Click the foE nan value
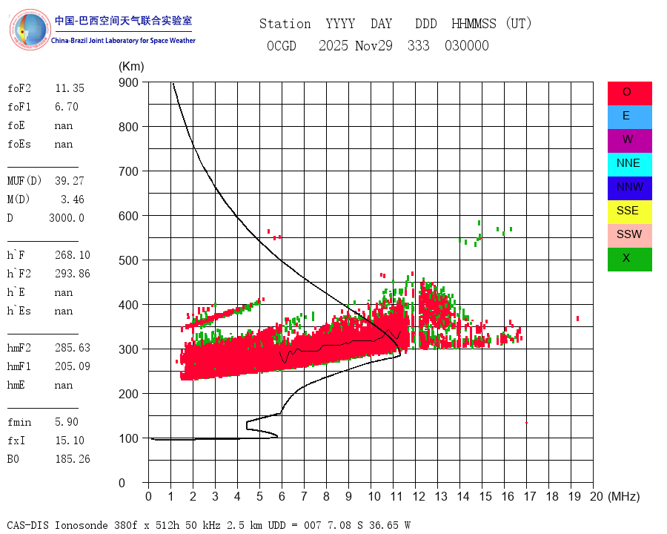This screenshot has width=667, height=534. point(64,125)
